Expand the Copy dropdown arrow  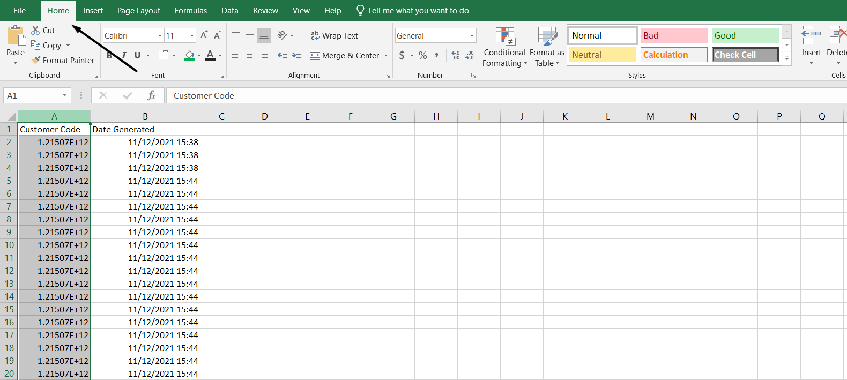(x=68, y=46)
